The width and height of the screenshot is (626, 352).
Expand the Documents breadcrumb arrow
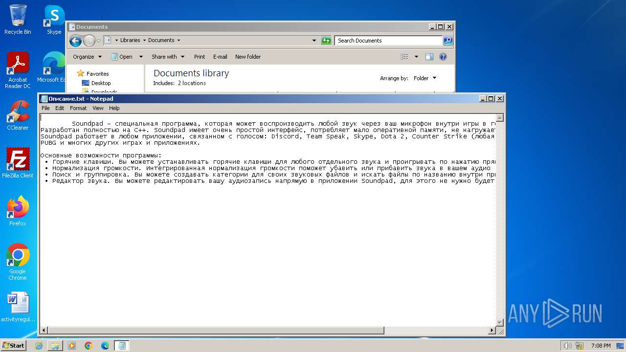click(x=179, y=41)
